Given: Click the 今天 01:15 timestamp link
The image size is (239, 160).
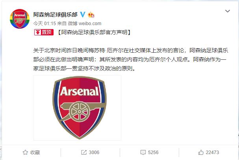Looking at the screenshot, I should click(44, 24).
